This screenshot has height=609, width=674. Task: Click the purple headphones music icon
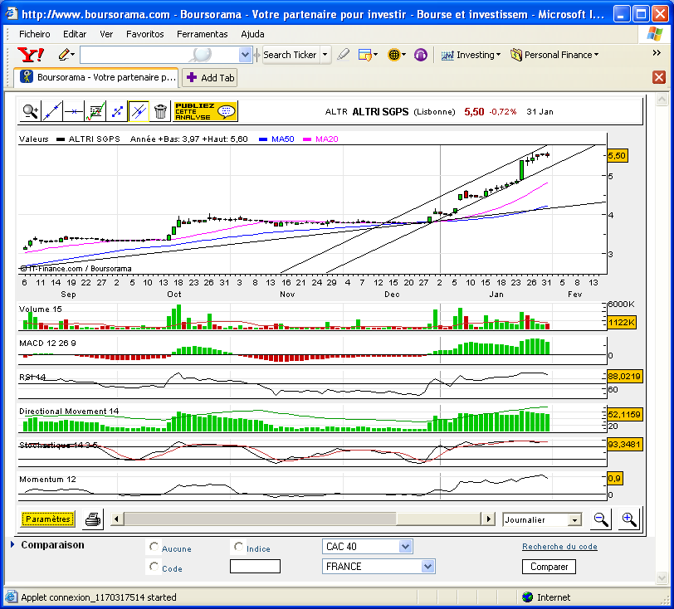pos(421,55)
